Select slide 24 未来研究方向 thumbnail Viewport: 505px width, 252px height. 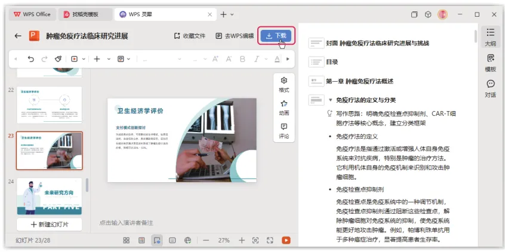[x=50, y=196]
